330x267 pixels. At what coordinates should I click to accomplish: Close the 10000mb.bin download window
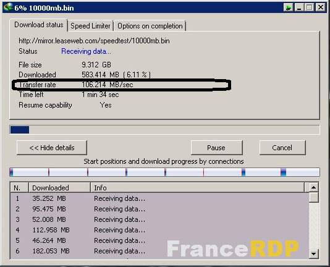(321, 7)
